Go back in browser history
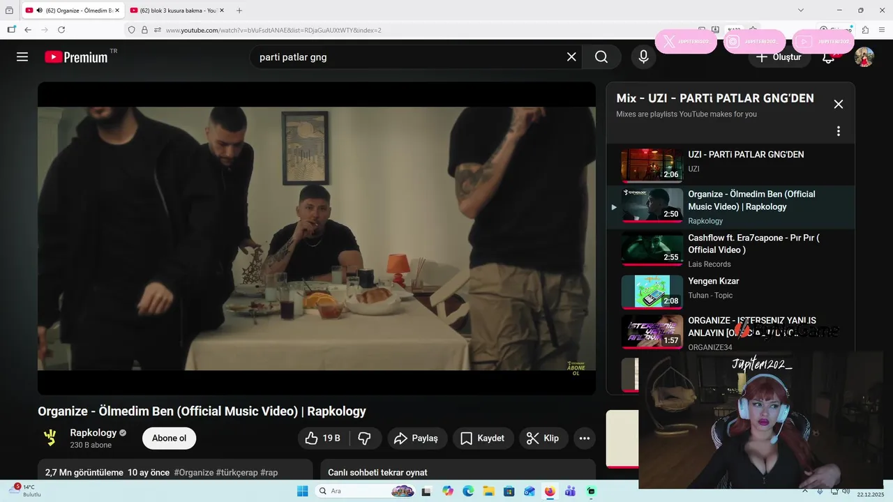 [28, 30]
